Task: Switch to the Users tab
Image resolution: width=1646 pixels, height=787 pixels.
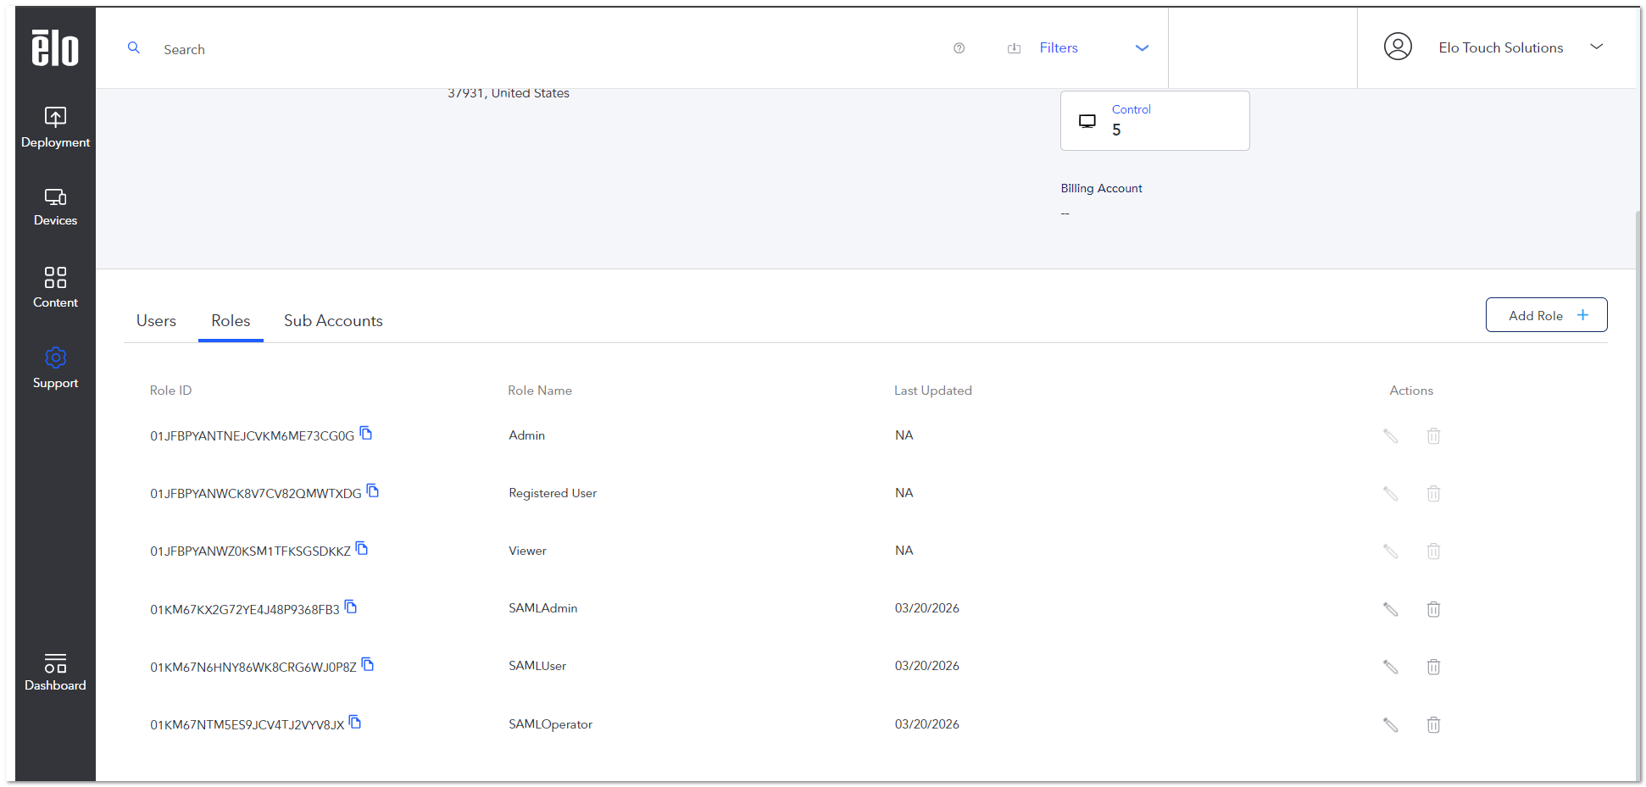Action: [156, 320]
